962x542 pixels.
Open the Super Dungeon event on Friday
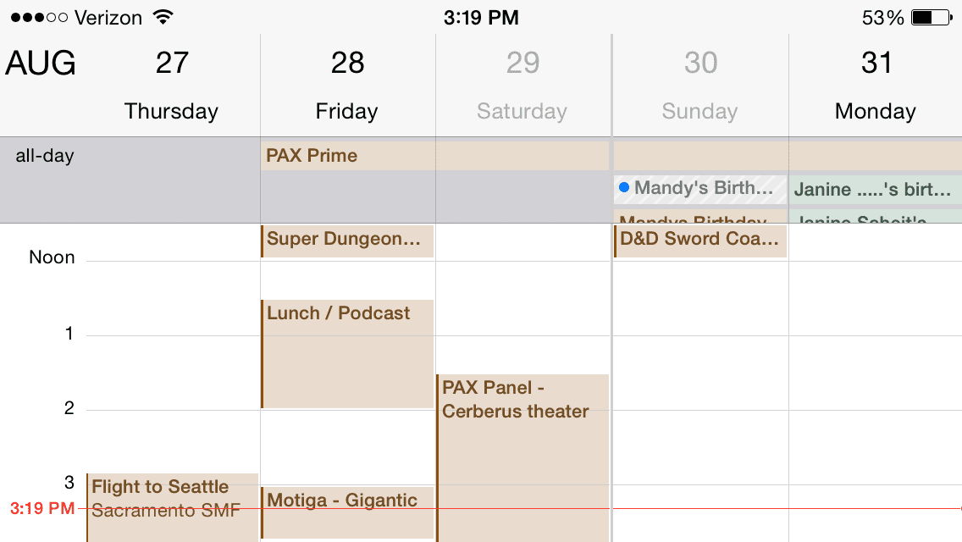click(347, 241)
